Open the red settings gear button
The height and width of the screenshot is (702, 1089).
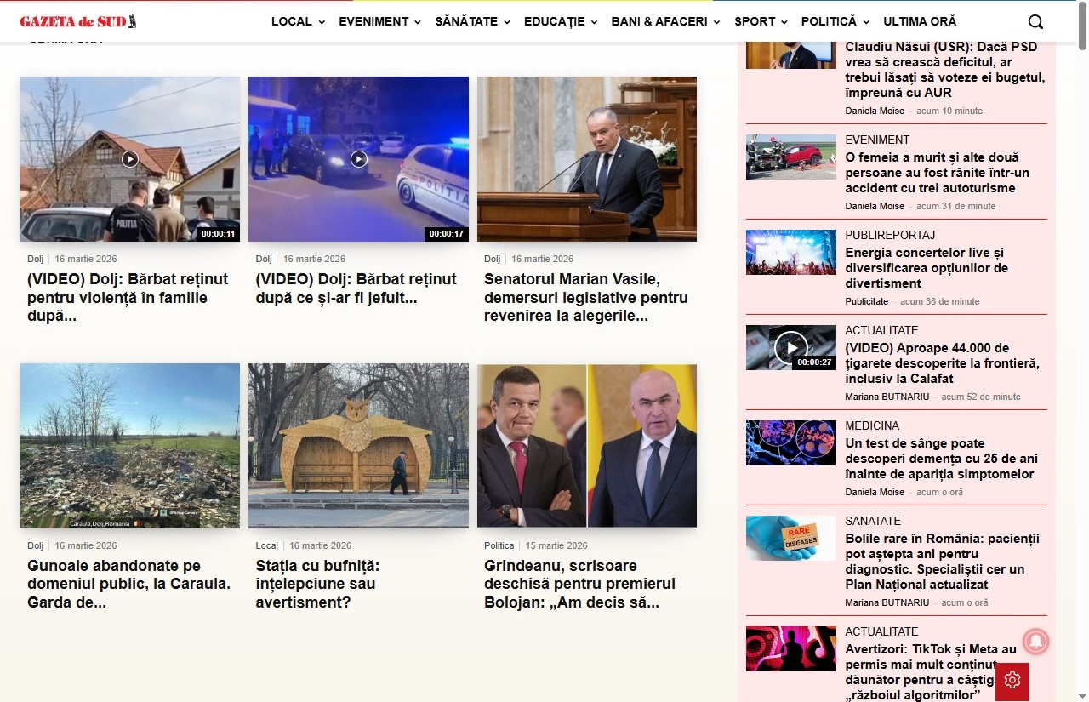(x=1012, y=680)
